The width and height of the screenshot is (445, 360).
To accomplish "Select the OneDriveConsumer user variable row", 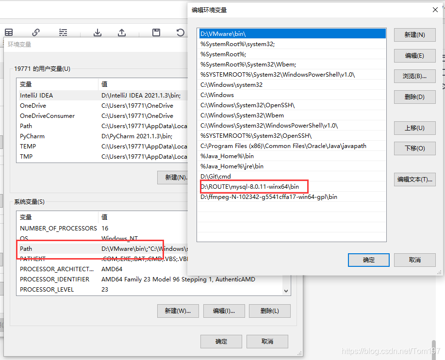I will click(x=102, y=116).
